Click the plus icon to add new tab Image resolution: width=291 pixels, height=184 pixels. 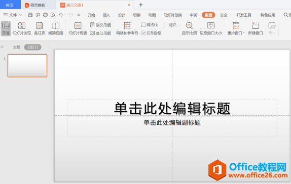[x=141, y=5]
